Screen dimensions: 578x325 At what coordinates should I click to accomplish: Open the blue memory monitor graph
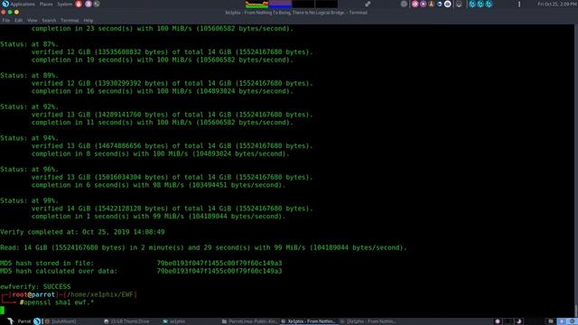(x=280, y=4)
